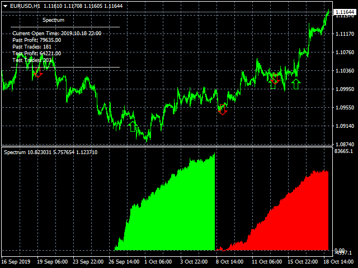Click the '19 Sep 06:00' time axis label
This screenshot has width=358, height=268.
[52, 262]
